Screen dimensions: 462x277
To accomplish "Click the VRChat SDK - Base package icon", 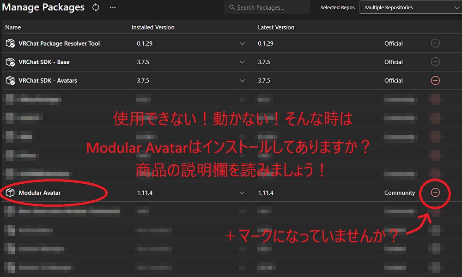I will 10,62.
